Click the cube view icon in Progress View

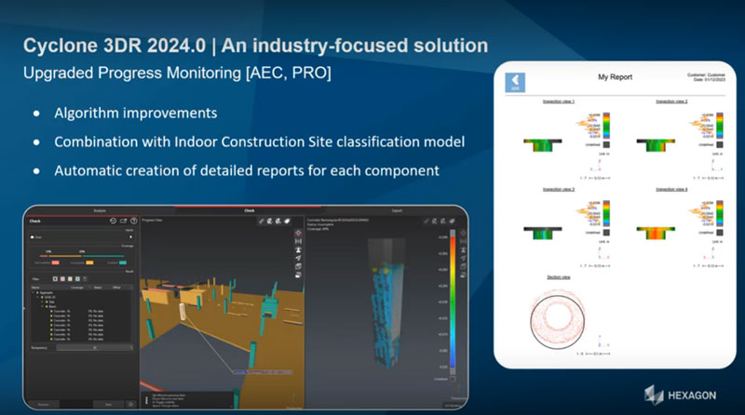(298, 266)
